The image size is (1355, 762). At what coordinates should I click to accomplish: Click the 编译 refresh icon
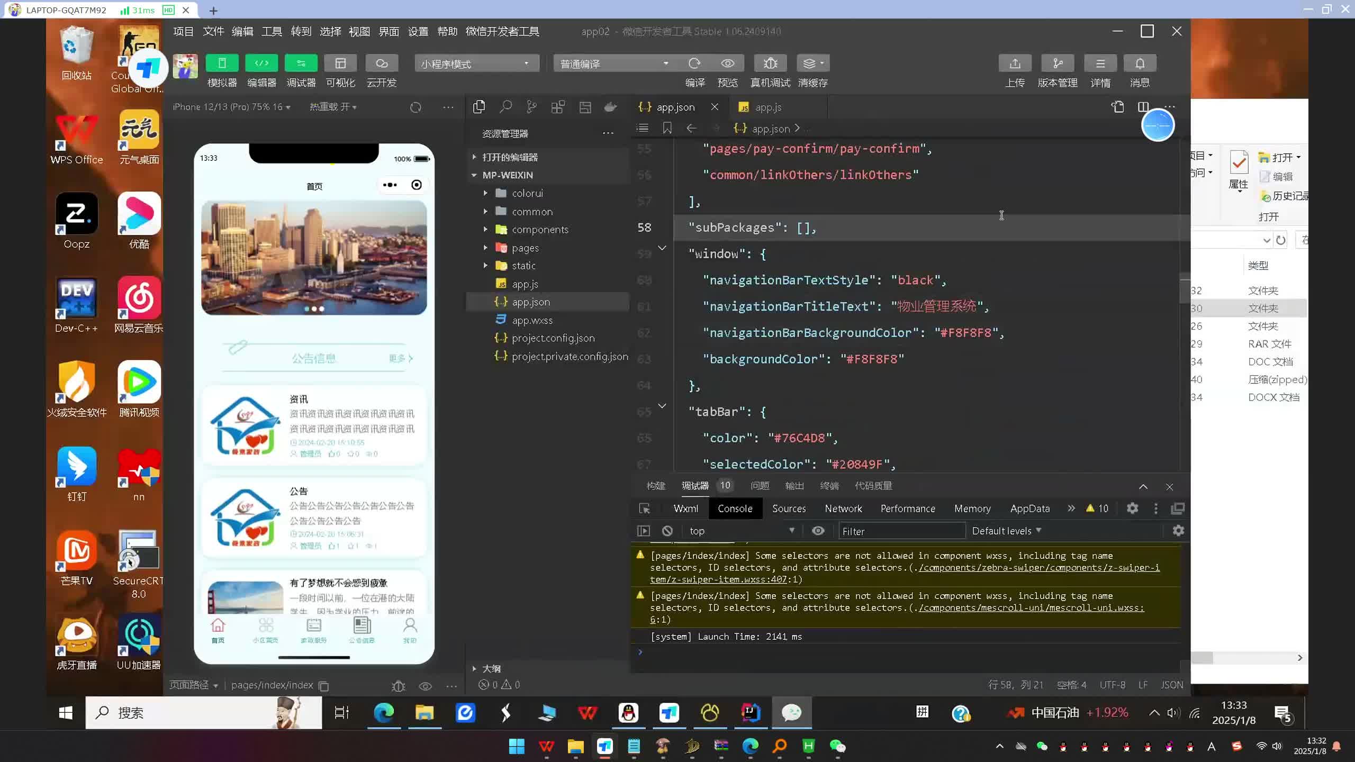tap(694, 63)
